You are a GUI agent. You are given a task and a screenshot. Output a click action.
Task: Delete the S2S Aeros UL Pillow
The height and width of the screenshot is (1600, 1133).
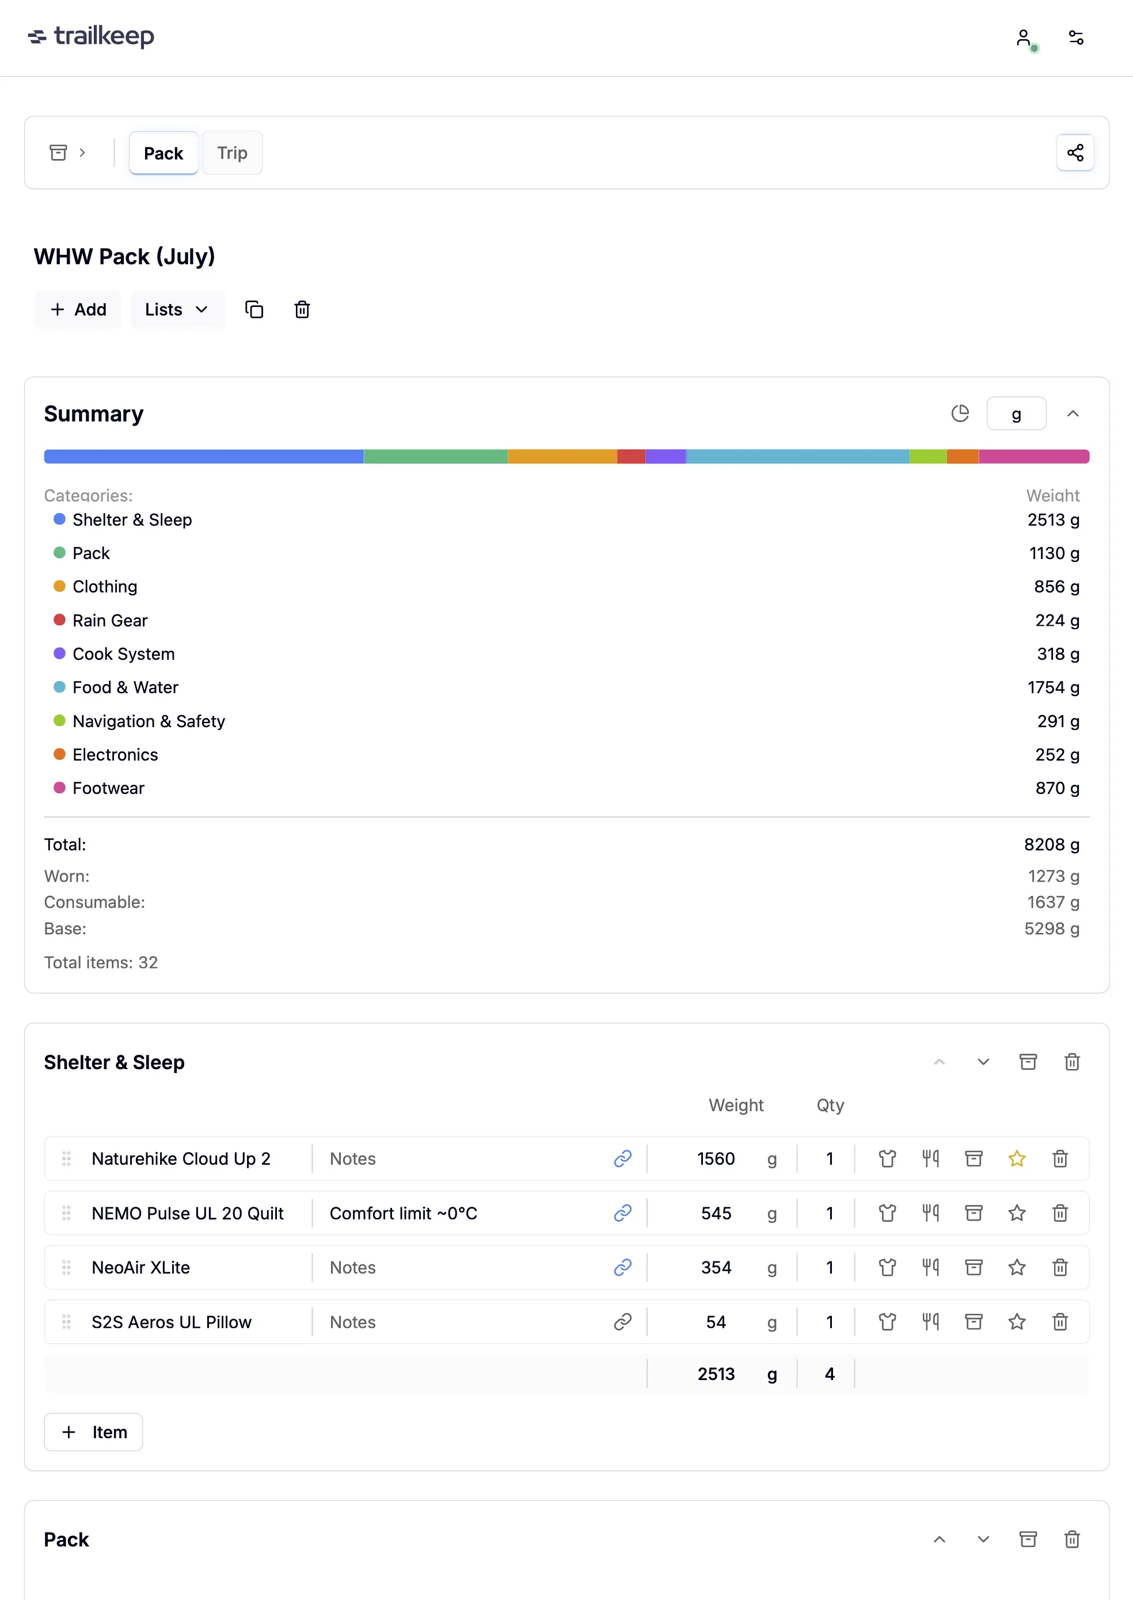(1060, 1321)
